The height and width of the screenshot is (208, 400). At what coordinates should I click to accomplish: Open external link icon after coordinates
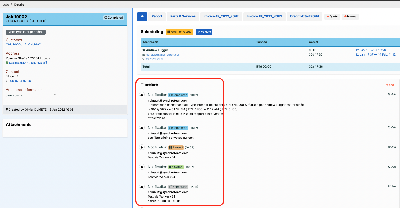pos(46,63)
